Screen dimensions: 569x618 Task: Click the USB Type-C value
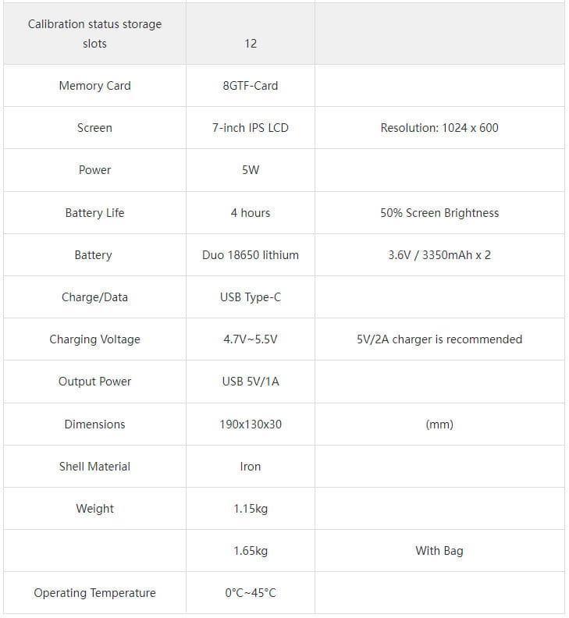click(250, 297)
